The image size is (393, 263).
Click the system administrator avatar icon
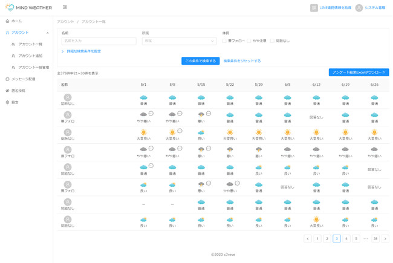(x=359, y=8)
